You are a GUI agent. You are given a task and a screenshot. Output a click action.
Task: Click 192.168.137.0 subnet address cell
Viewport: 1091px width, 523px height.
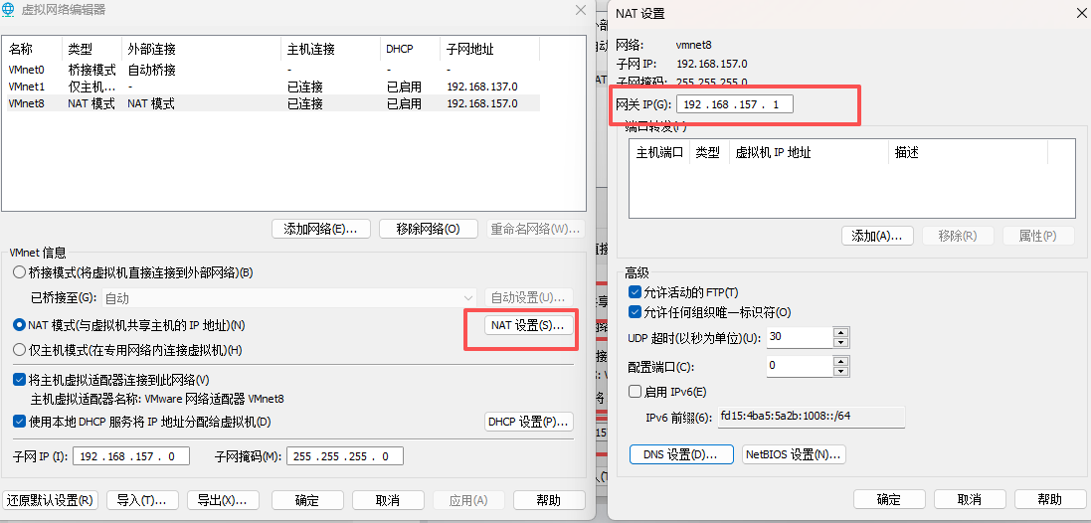pyautogui.click(x=482, y=87)
